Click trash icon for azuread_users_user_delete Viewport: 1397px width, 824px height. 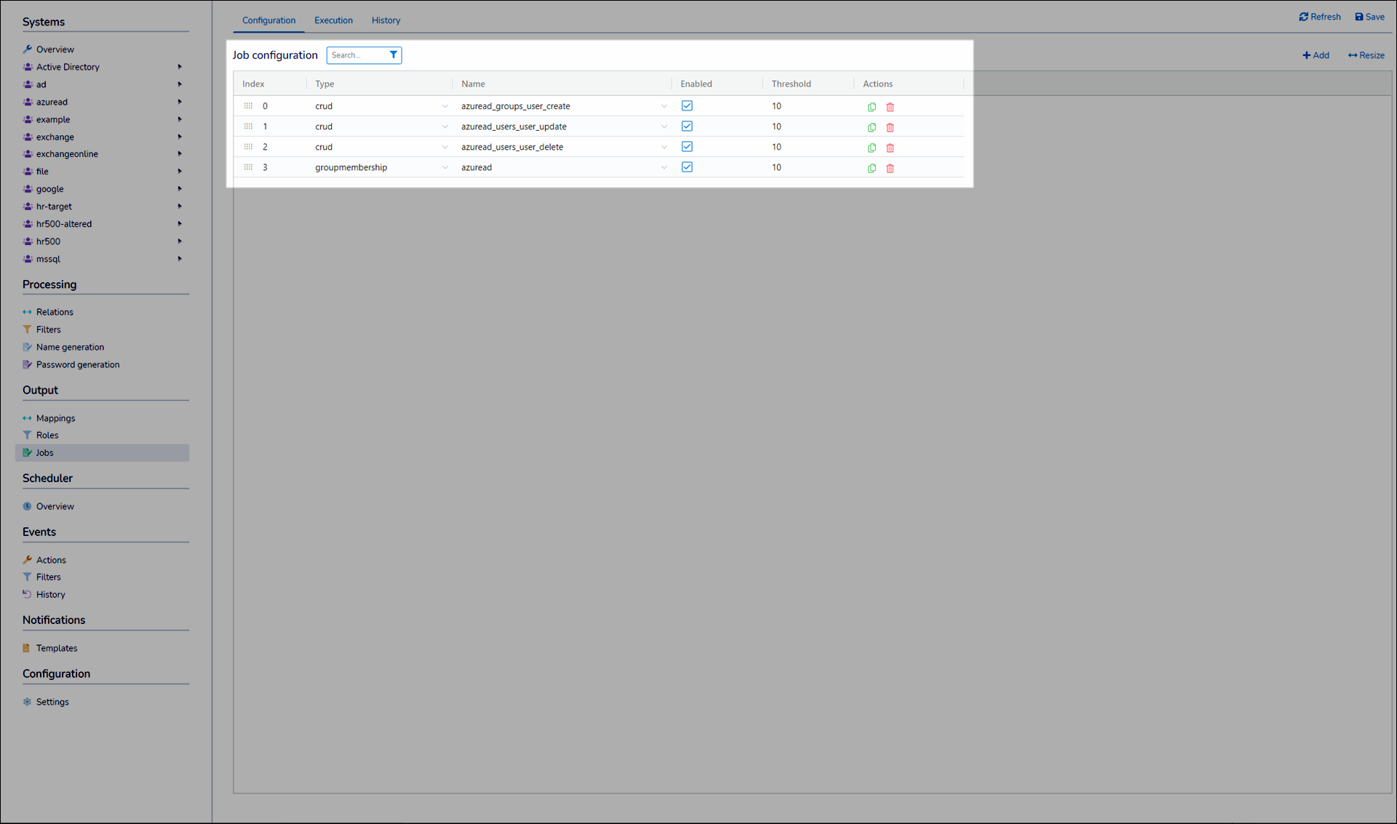coord(890,148)
